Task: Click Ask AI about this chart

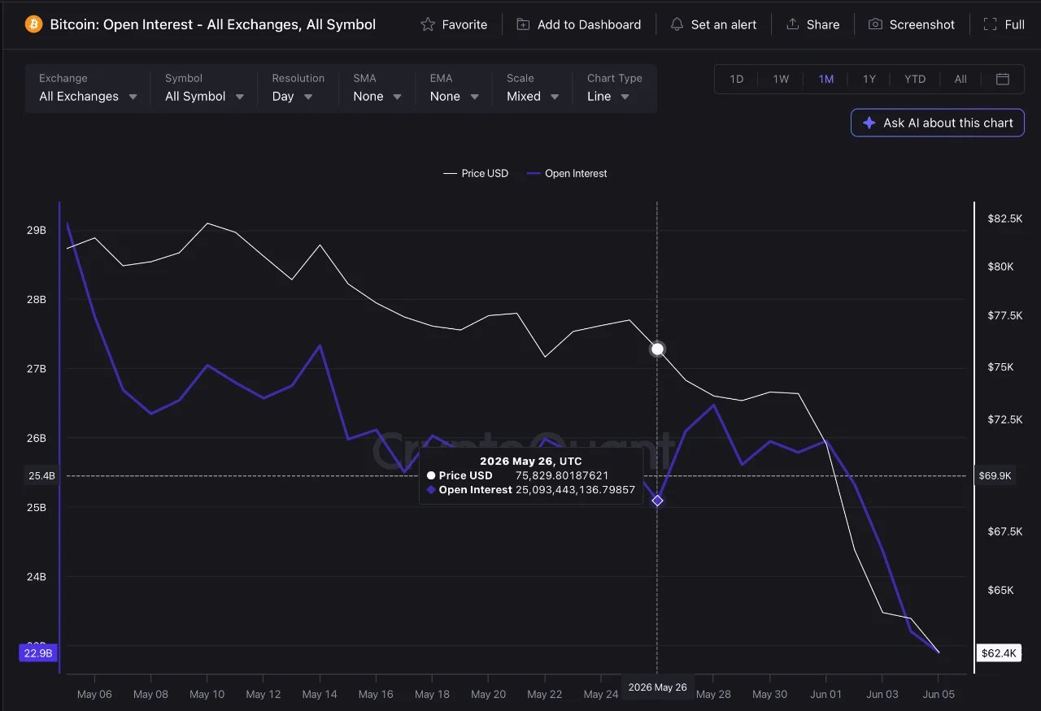Action: pyautogui.click(x=938, y=123)
